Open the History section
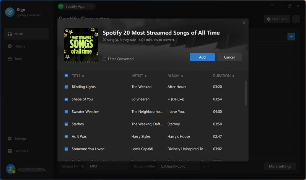This screenshot has width=306, height=180. 26,46
